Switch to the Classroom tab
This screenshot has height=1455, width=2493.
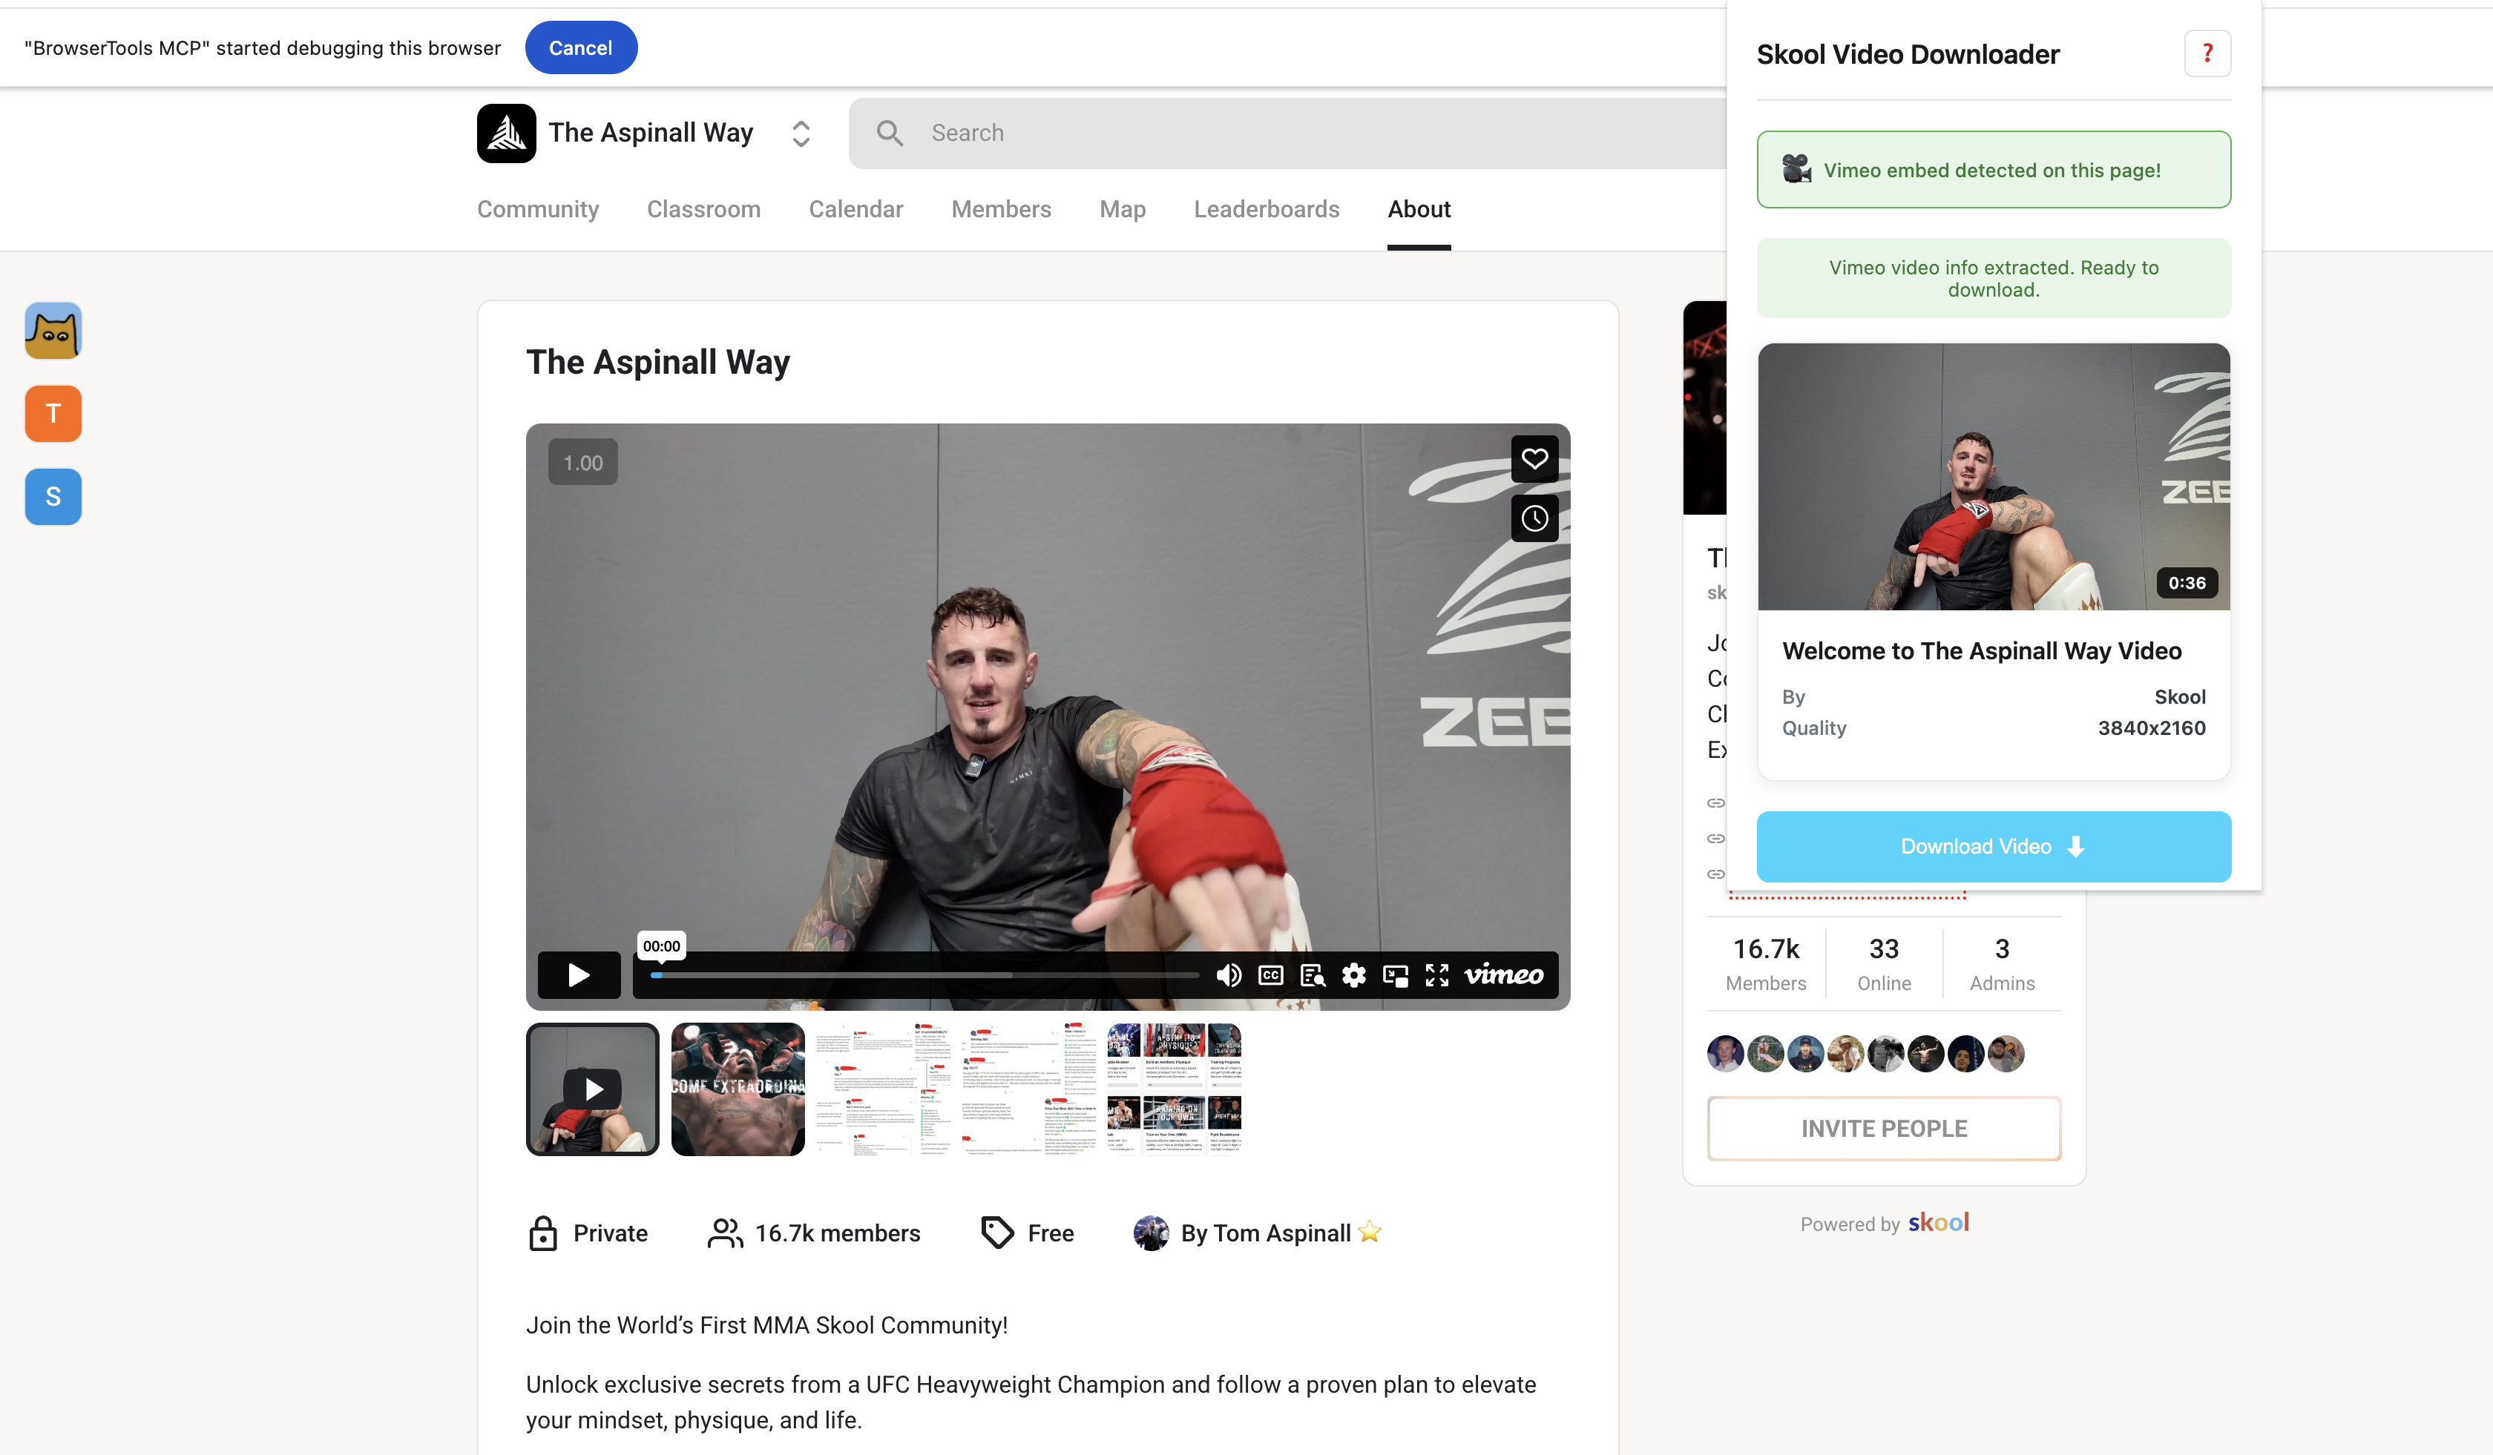point(703,210)
